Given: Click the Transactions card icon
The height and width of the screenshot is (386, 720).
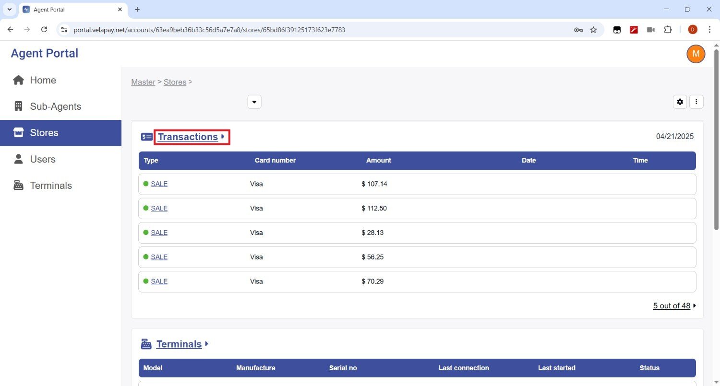Looking at the screenshot, I should click(147, 137).
